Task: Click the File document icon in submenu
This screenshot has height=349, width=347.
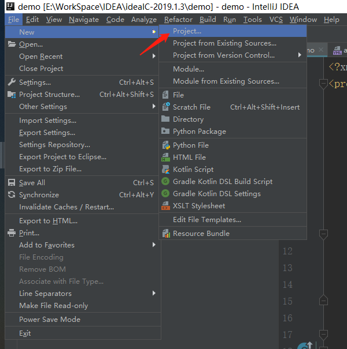Action: (165, 95)
